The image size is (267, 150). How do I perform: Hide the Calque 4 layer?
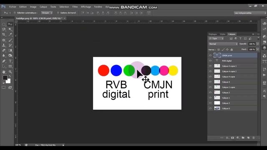click(x=210, y=82)
